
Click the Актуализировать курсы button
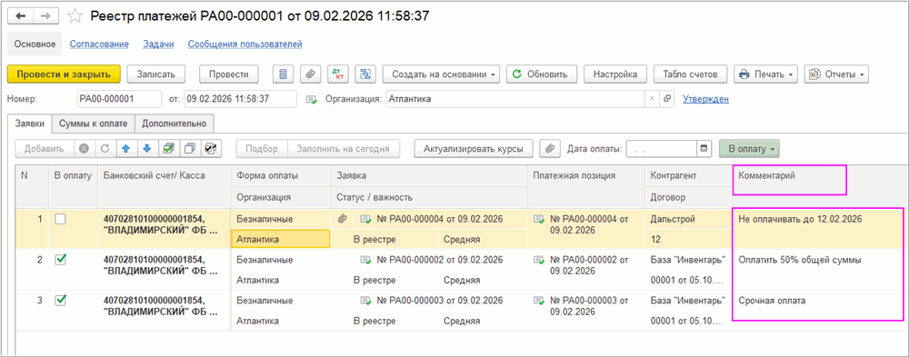click(474, 149)
